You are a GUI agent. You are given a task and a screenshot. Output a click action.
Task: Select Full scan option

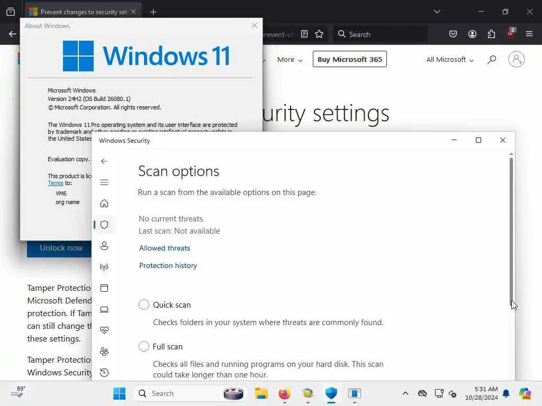(x=144, y=346)
